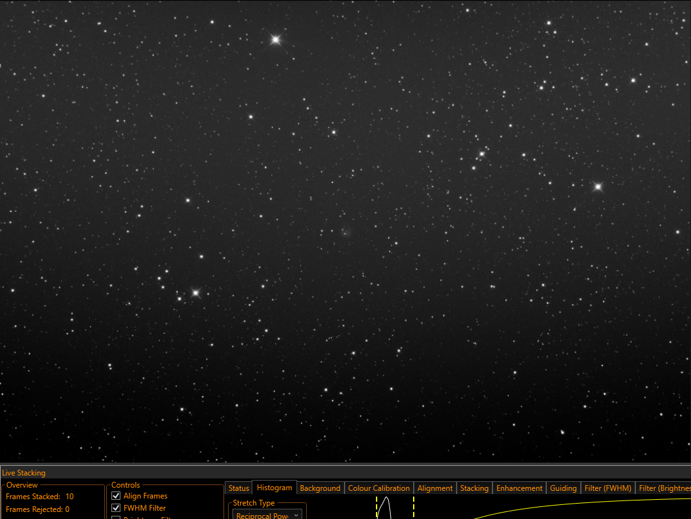Open the Alignment tab

435,488
